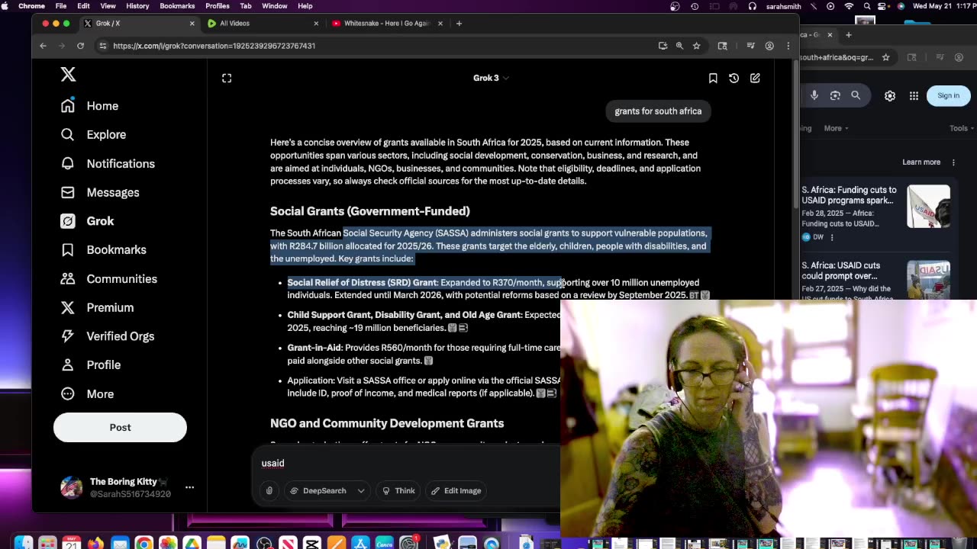Open the Chrome profile avatar icon
The height and width of the screenshot is (549, 977).
coord(769,46)
